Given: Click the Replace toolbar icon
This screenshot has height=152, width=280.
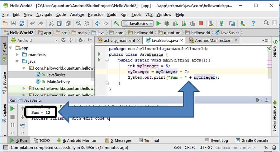Looking at the screenshot, I should pyautogui.click(x=87, y=23).
